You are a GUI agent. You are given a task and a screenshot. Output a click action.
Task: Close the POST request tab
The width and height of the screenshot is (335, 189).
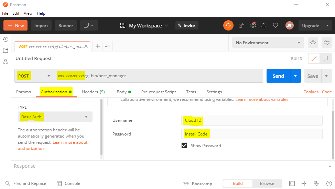pos(86,46)
